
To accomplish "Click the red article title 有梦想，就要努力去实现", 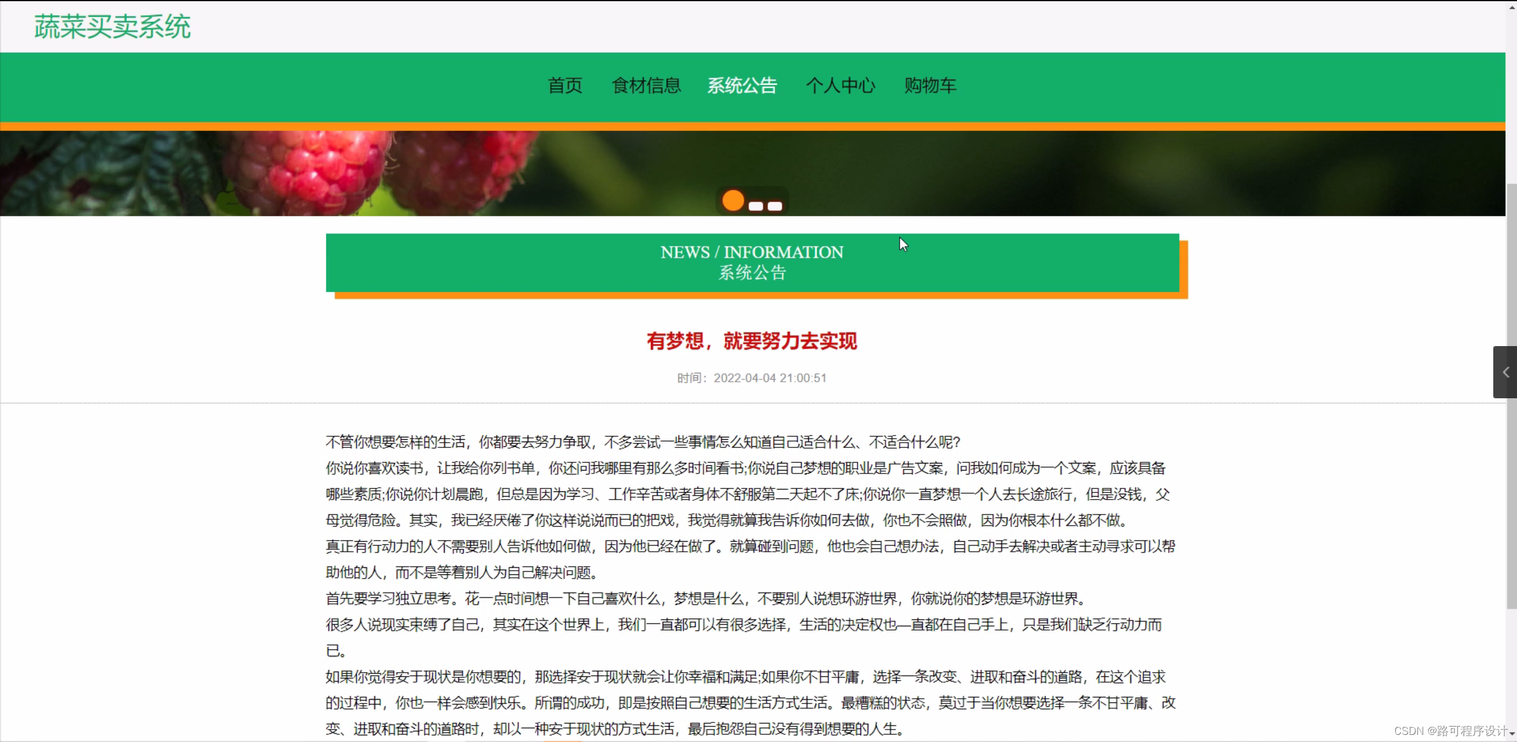I will click(x=751, y=341).
